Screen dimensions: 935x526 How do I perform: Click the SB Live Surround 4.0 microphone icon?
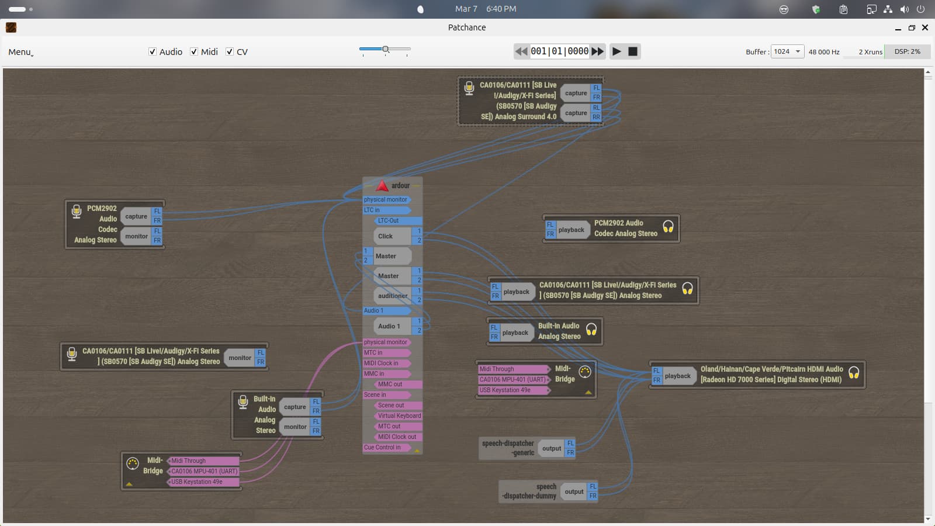click(469, 88)
